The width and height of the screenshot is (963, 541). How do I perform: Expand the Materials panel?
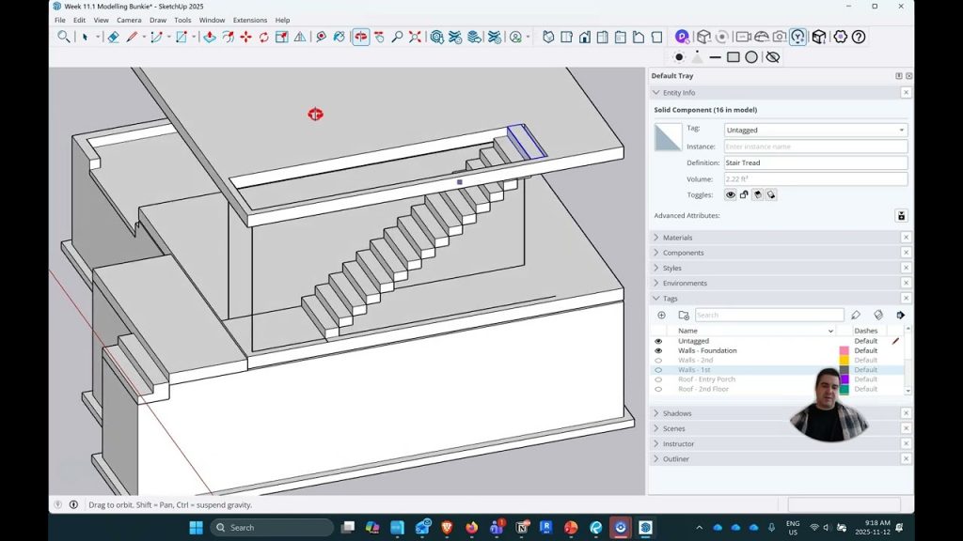point(677,238)
